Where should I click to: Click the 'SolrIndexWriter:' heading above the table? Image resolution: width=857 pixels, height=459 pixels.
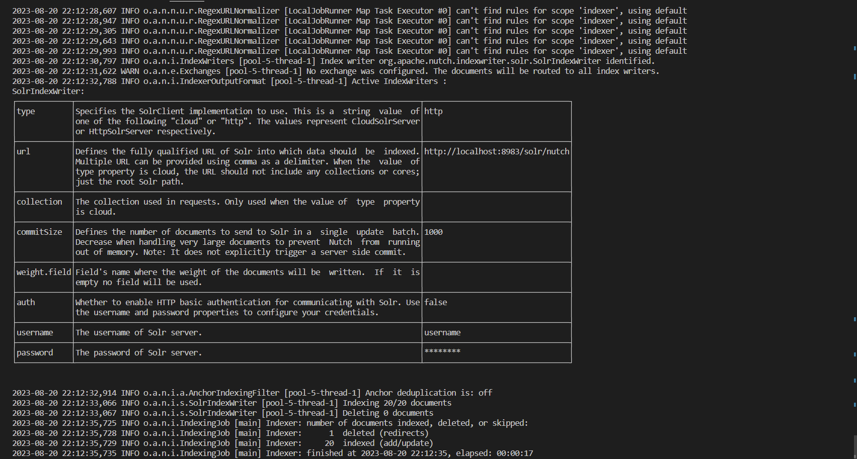click(x=48, y=91)
